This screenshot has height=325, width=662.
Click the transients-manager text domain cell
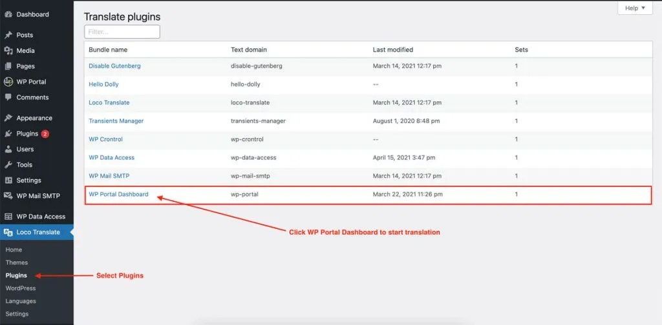(x=259, y=121)
